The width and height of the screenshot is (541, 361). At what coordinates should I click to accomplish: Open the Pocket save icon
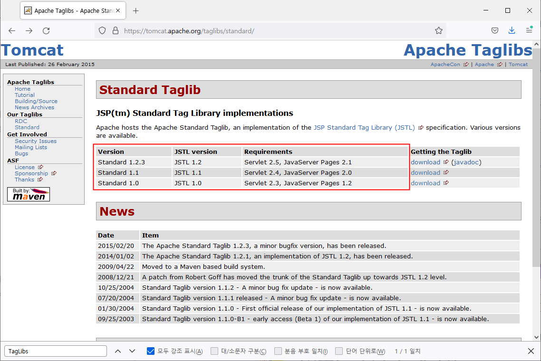pyautogui.click(x=495, y=30)
